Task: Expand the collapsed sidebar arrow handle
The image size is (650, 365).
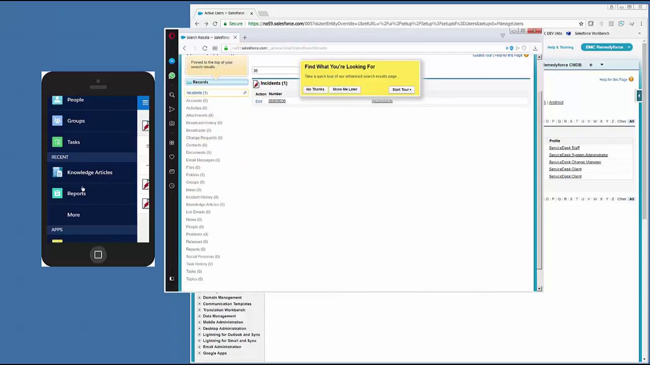Action: pos(639,96)
